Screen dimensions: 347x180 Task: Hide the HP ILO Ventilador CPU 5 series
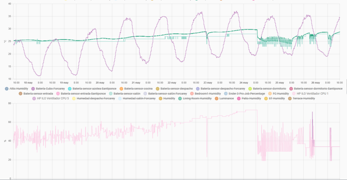click(53, 98)
